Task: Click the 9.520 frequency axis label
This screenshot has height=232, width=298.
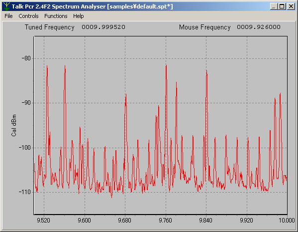Action: [43, 221]
